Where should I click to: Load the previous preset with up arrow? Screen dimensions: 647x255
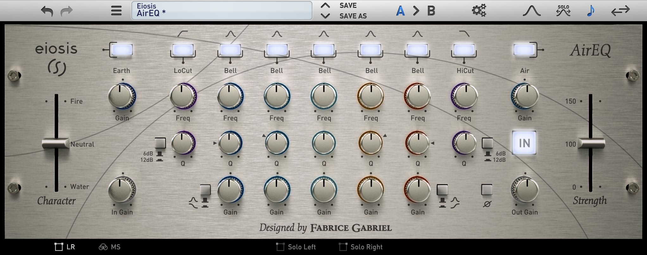tap(325, 5)
